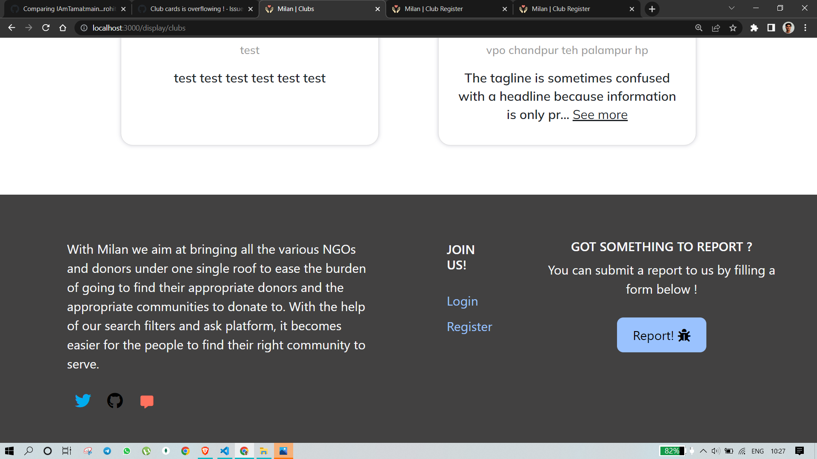Show hidden system tray icons
This screenshot has width=817, height=459.
[x=703, y=451]
